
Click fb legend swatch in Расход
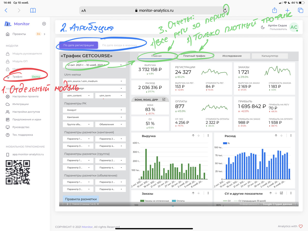225,143
